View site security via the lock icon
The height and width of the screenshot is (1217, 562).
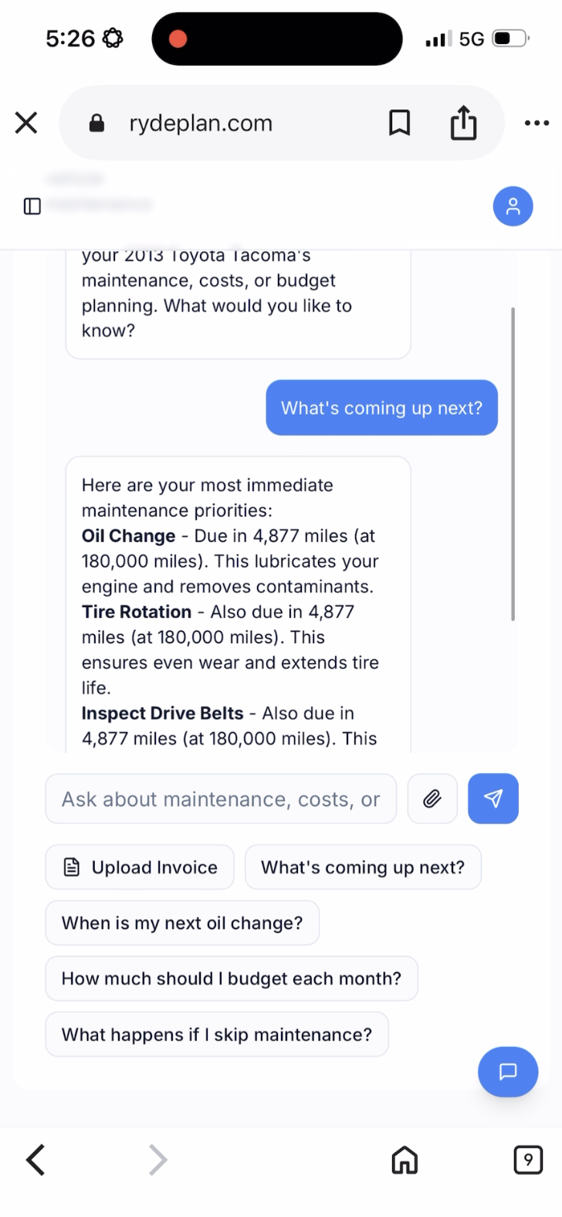pos(95,122)
